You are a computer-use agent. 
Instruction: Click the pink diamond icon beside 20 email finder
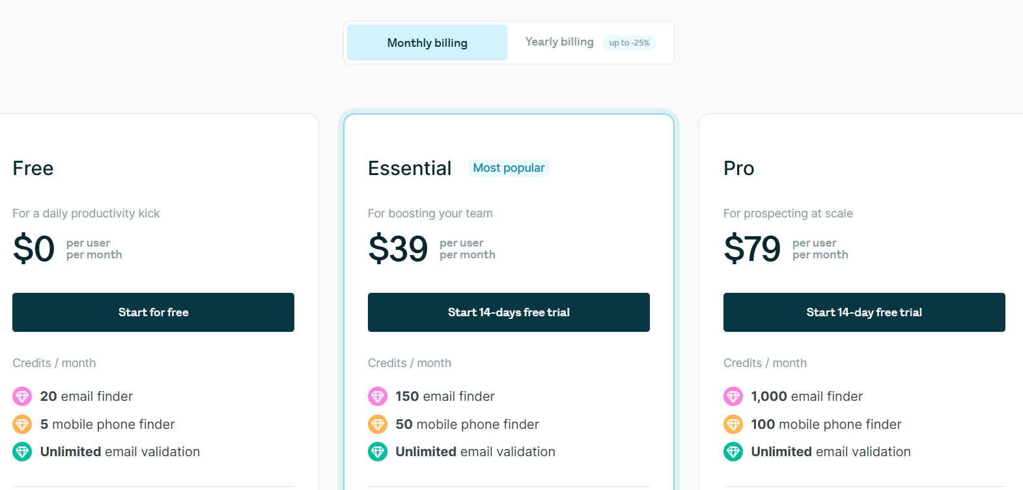[x=22, y=396]
